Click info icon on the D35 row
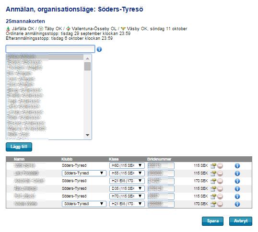 [x=237, y=188]
